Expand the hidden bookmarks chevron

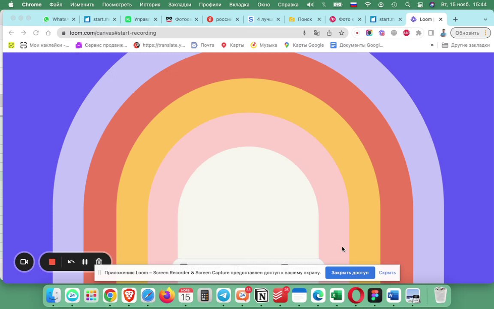432,45
